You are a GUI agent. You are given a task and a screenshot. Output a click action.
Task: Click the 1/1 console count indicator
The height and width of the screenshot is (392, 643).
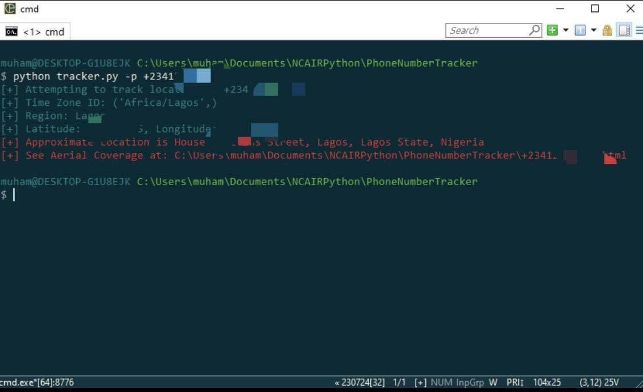point(400,382)
